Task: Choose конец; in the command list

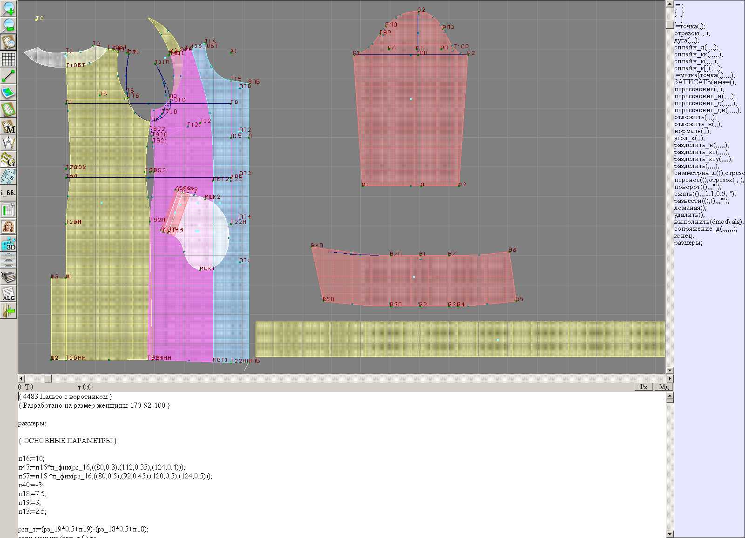Action: (x=684, y=236)
